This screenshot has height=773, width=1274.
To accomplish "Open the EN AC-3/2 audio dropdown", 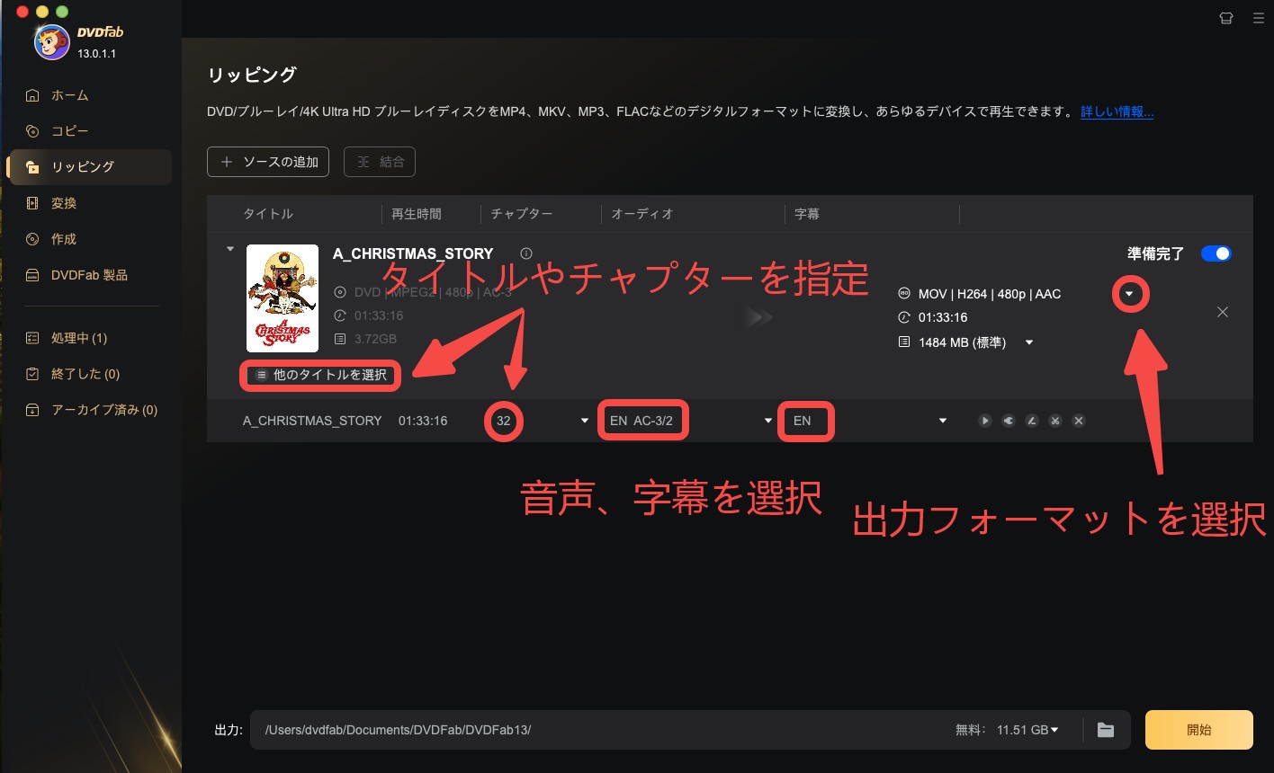I will point(768,421).
